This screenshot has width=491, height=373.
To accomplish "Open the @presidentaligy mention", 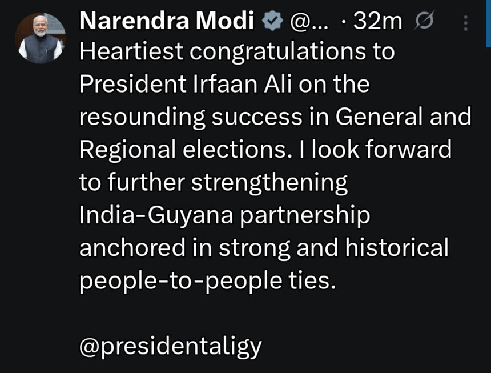I will 170,346.
